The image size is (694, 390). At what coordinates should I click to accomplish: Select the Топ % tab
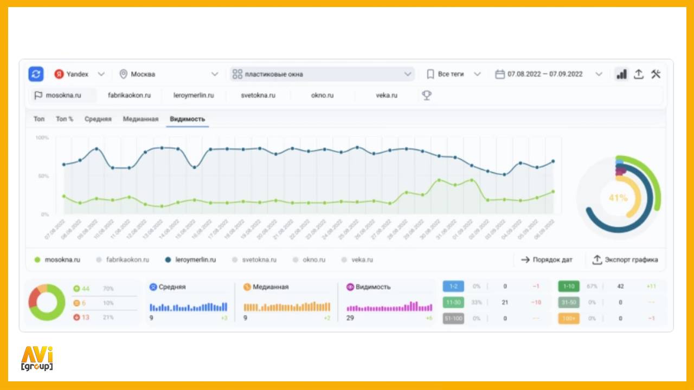tap(65, 119)
